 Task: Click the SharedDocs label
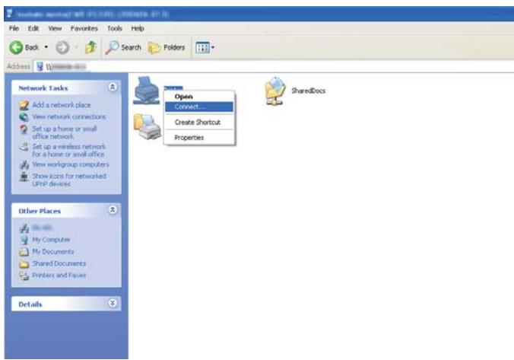click(308, 91)
